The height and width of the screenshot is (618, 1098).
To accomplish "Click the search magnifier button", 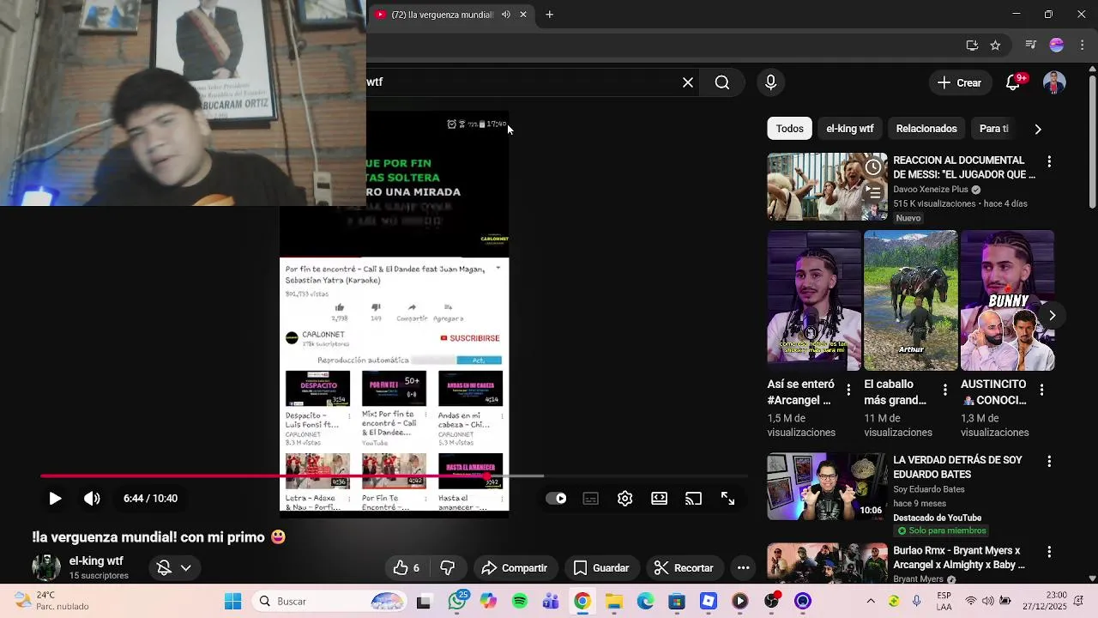I will click(722, 82).
